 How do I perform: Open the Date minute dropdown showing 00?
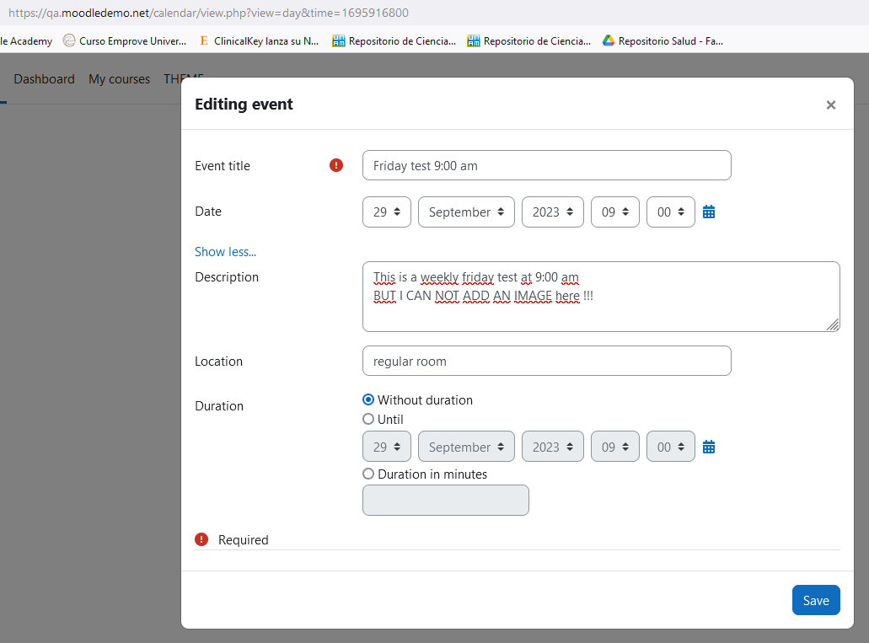coord(671,212)
